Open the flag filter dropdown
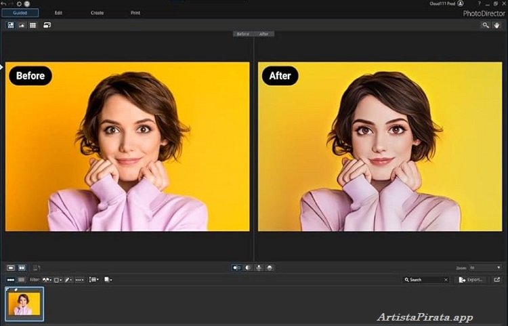 [47, 279]
